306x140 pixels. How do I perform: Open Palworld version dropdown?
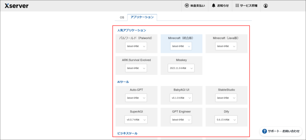pyautogui.click(x=136, y=46)
